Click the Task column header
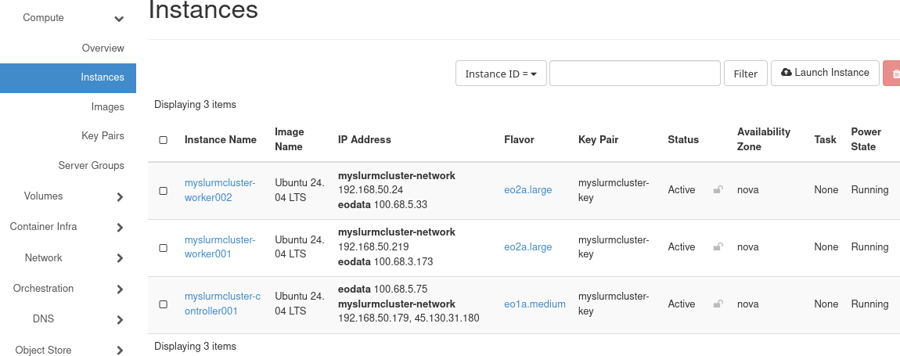Viewport: 900px width, 356px height. tap(825, 139)
